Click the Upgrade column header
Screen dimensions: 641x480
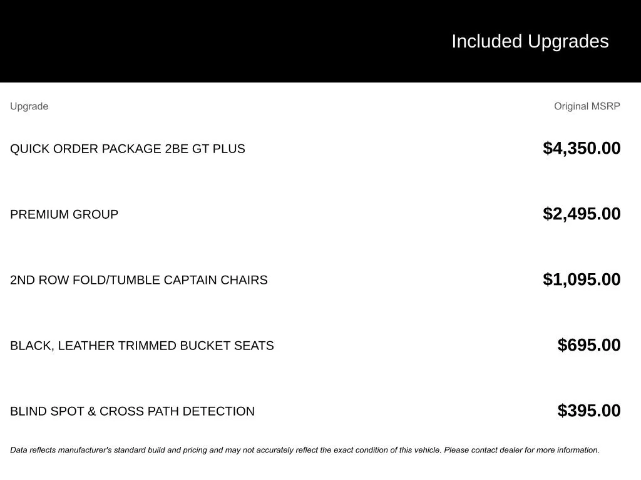[x=29, y=106]
